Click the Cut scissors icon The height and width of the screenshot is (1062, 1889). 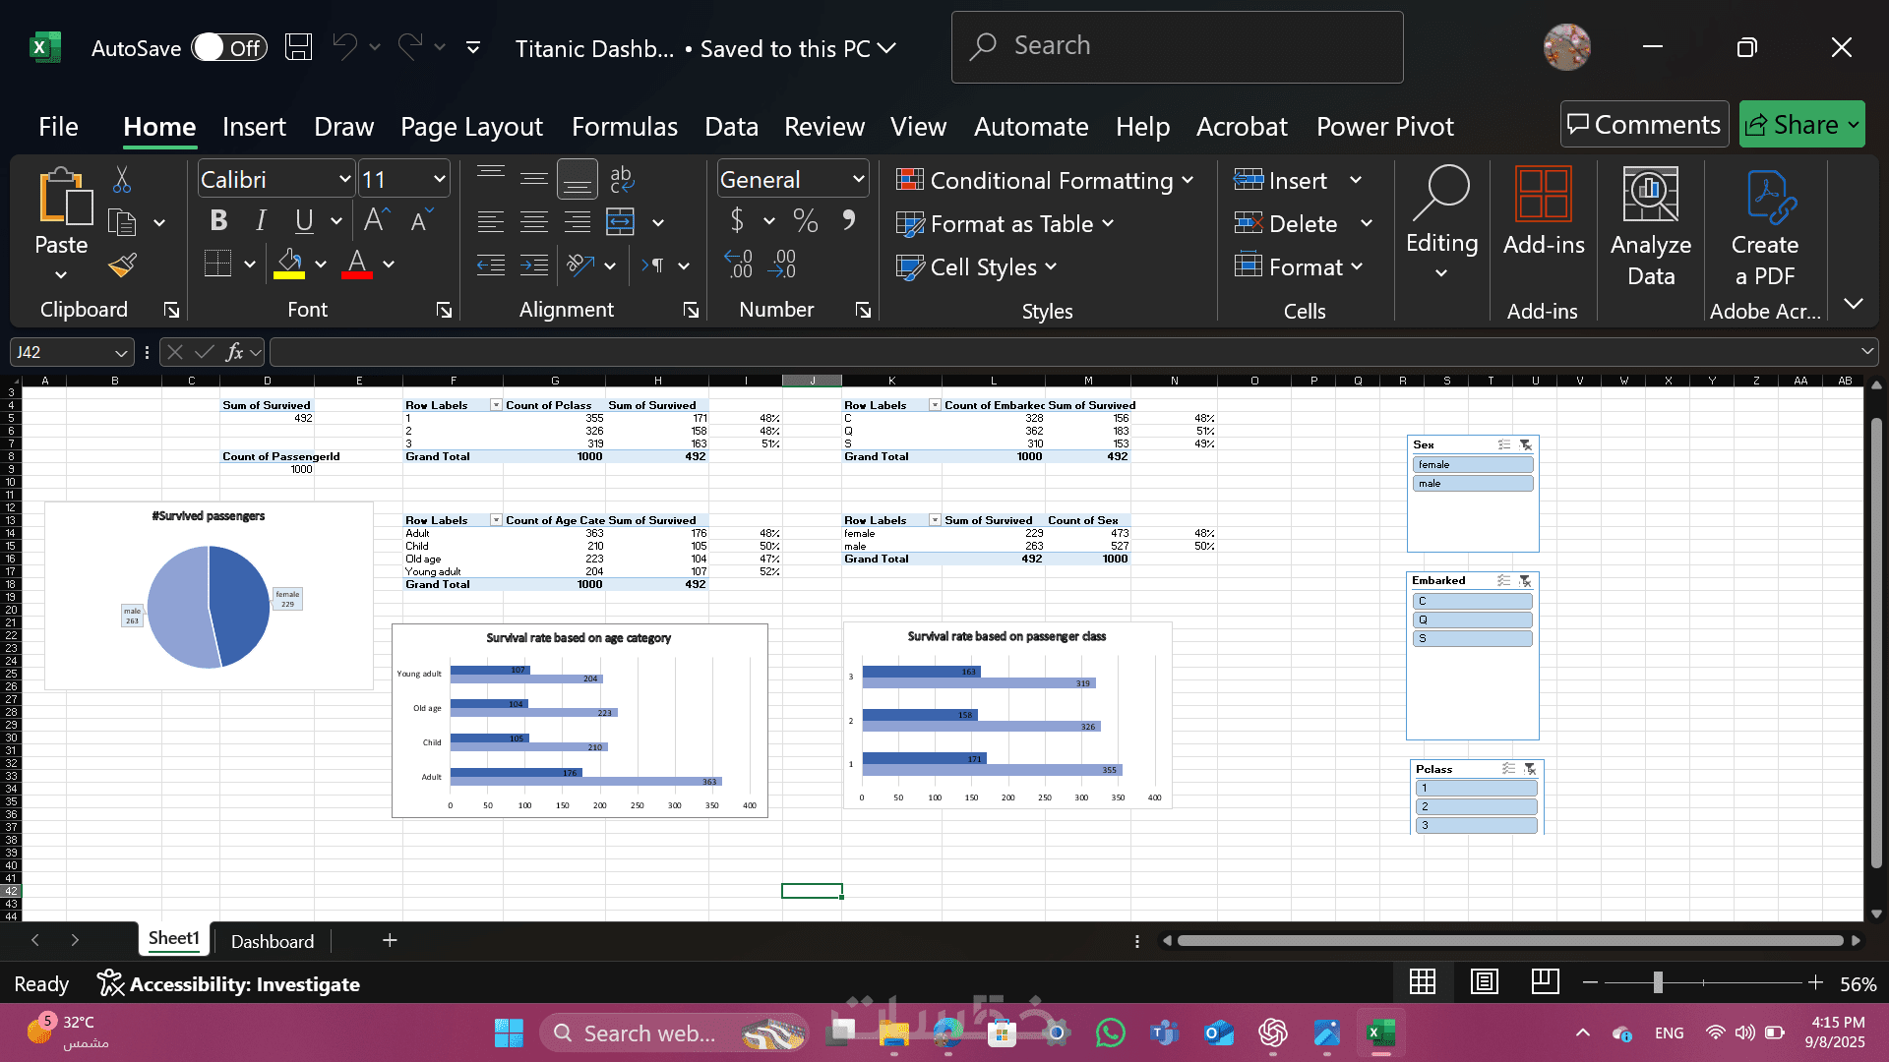click(x=122, y=180)
